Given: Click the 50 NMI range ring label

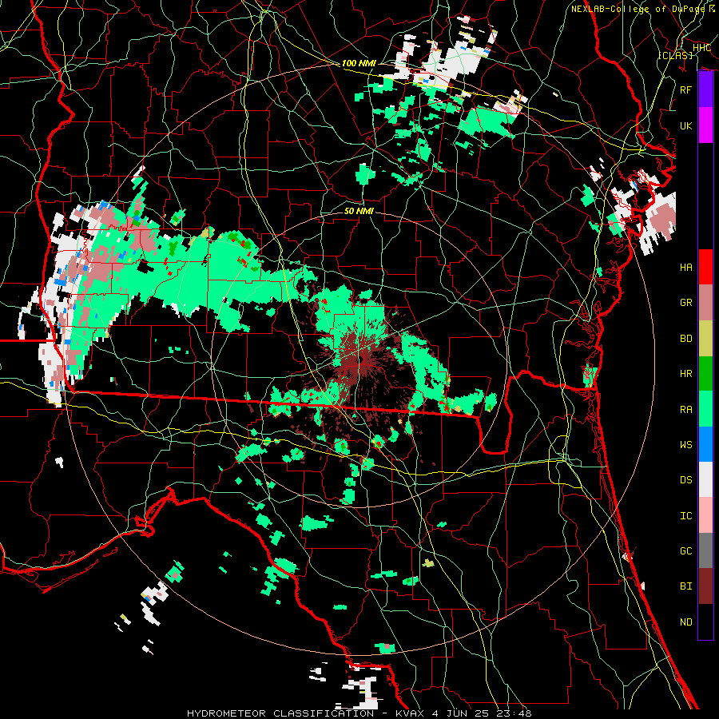Looking at the screenshot, I should tap(359, 211).
